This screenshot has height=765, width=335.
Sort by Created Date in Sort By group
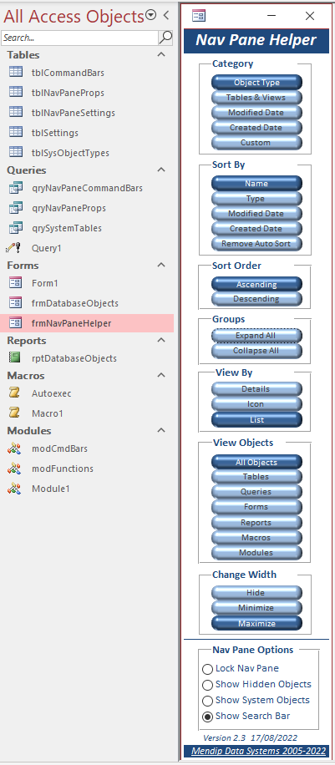coord(256,228)
